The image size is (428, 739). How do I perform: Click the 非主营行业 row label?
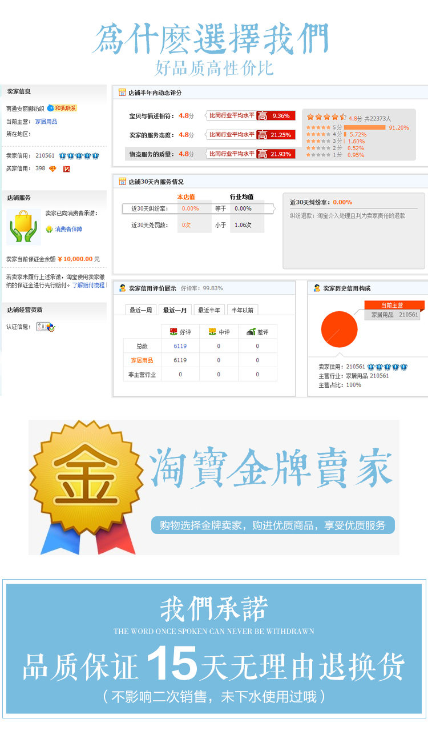pyautogui.click(x=142, y=375)
